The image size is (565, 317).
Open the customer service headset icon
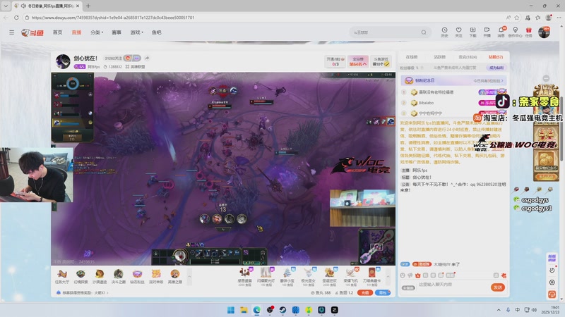[552, 294]
